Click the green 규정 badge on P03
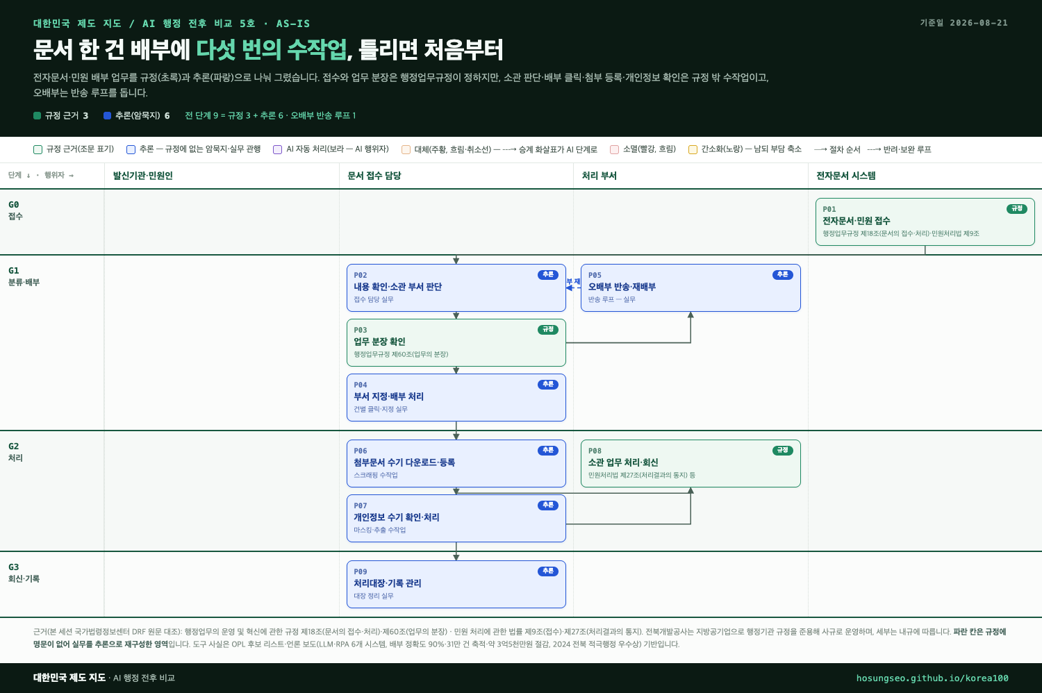 548,330
